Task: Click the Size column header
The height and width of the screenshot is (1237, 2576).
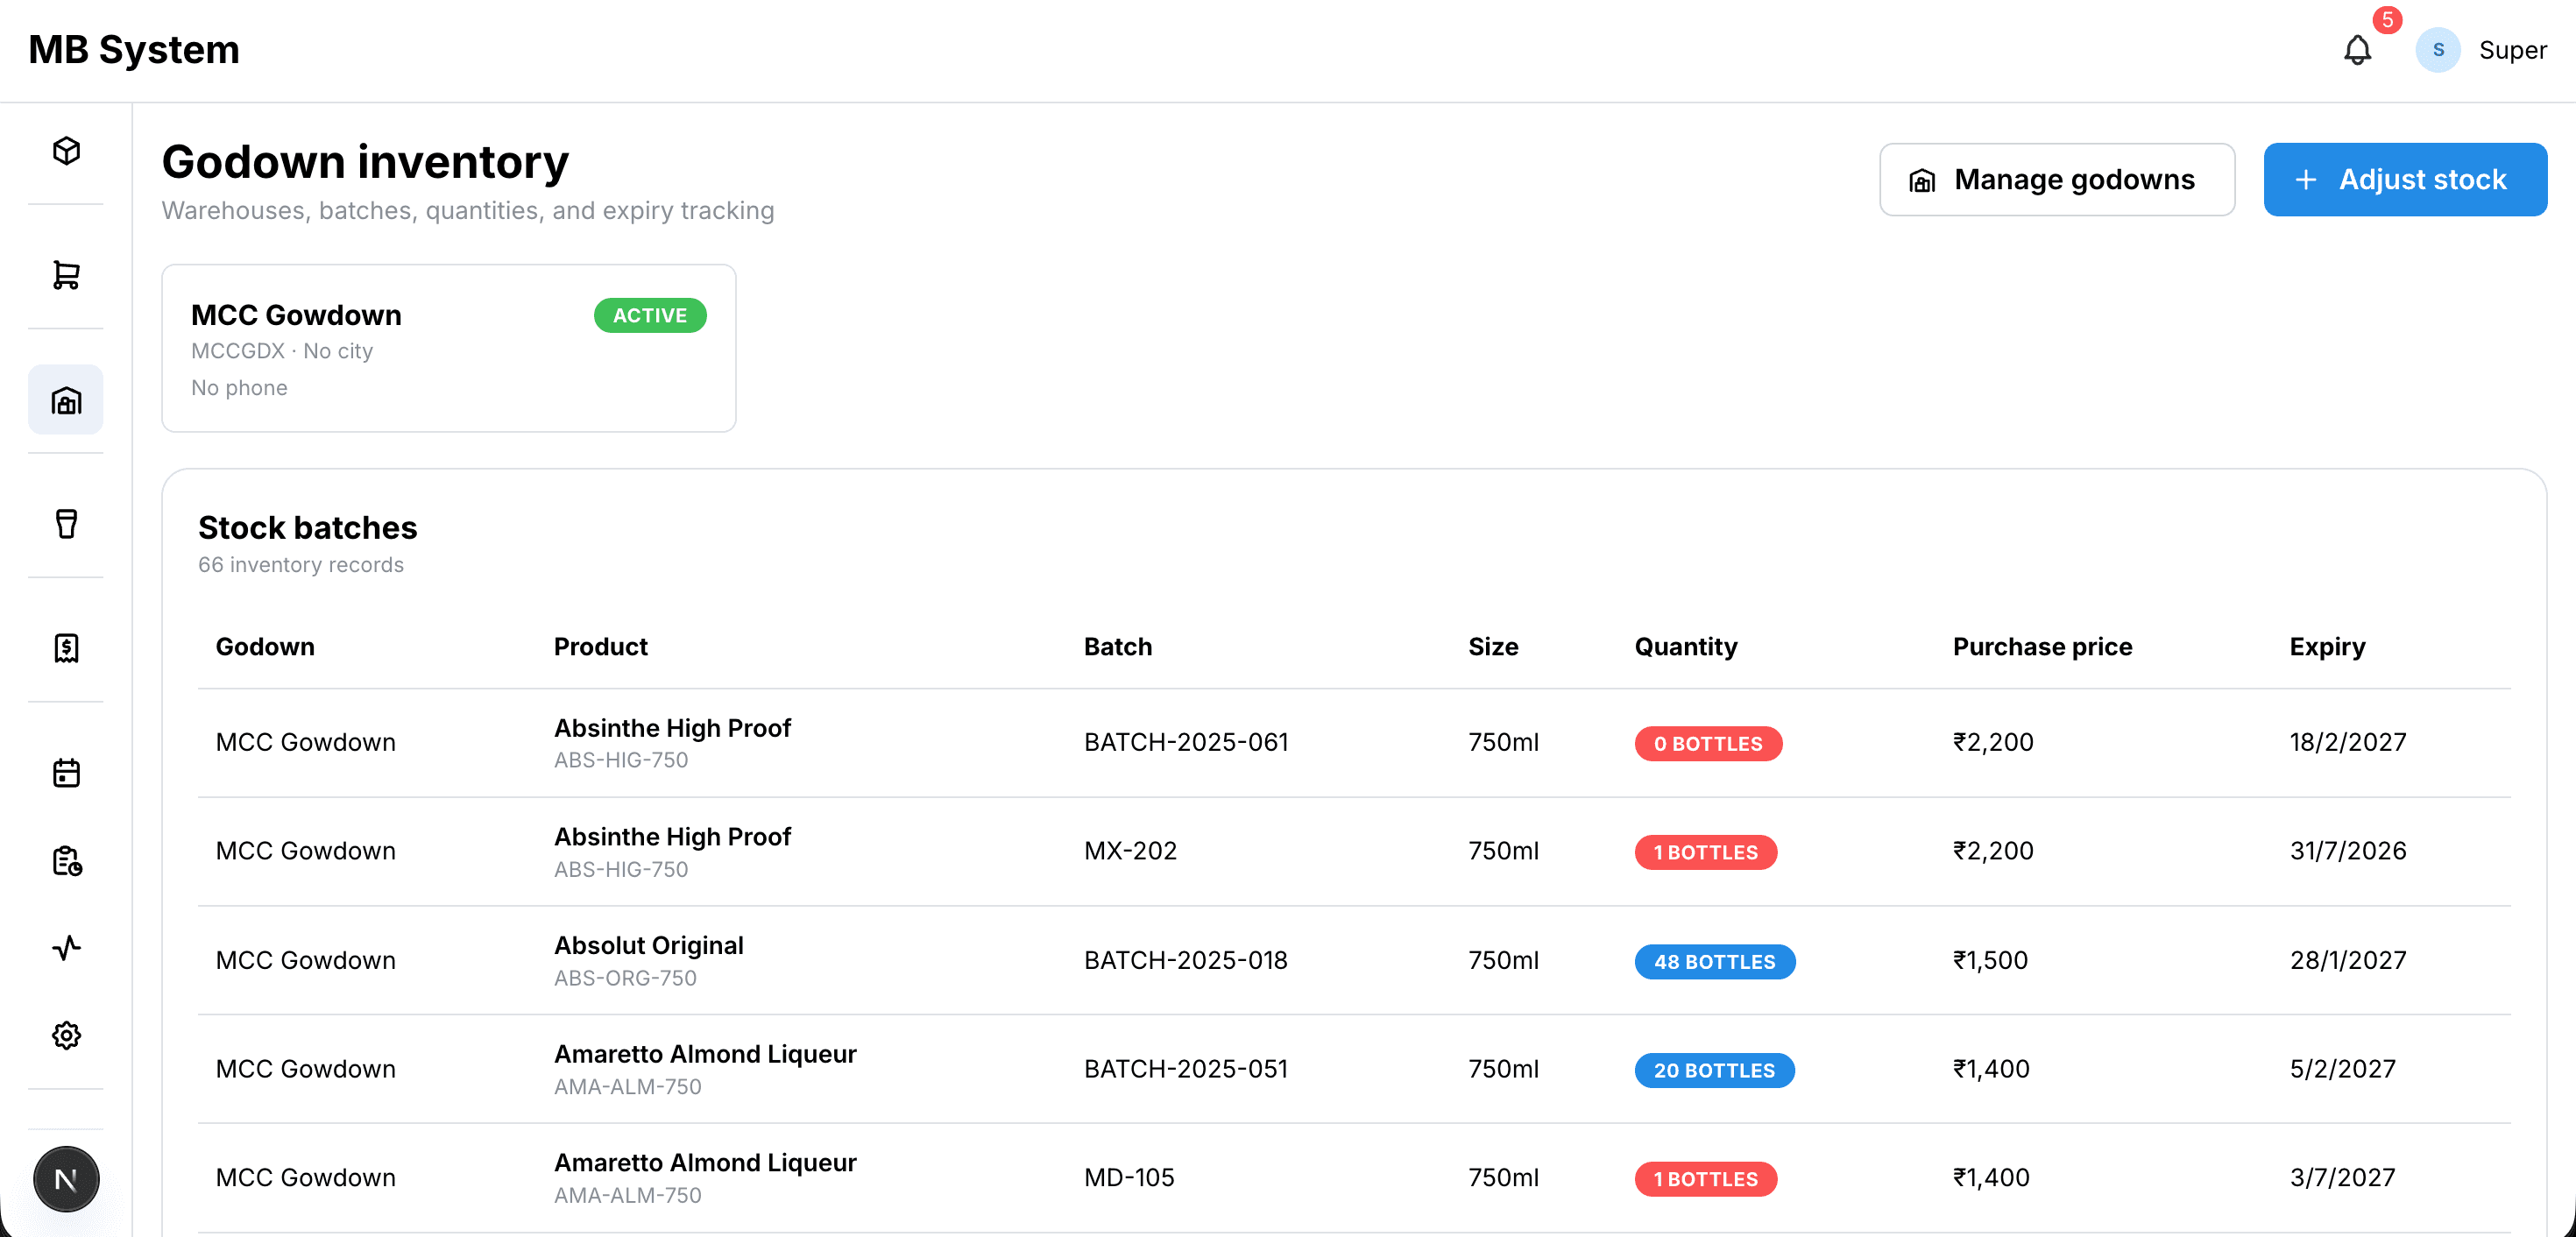Action: 1493,647
